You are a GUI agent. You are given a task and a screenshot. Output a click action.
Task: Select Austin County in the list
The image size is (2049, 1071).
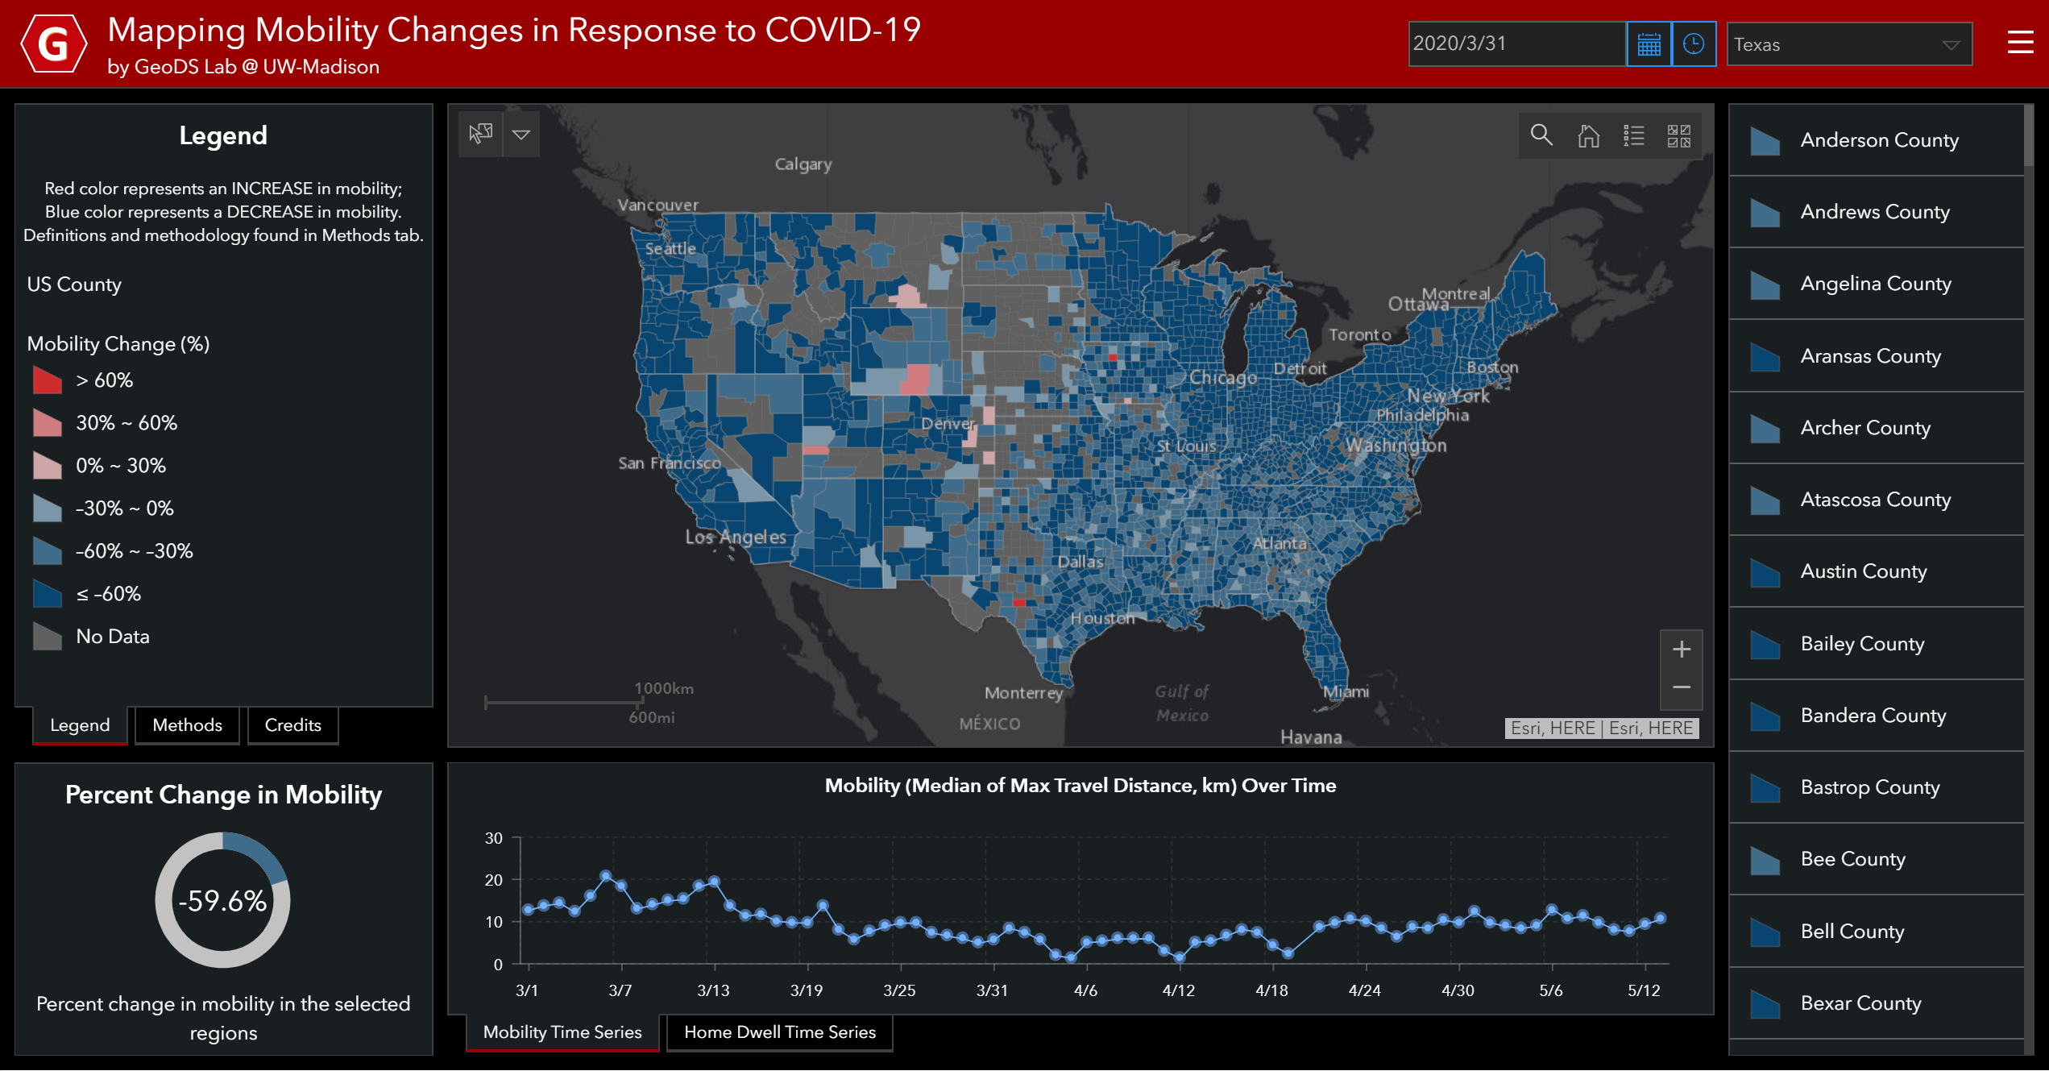1877,571
